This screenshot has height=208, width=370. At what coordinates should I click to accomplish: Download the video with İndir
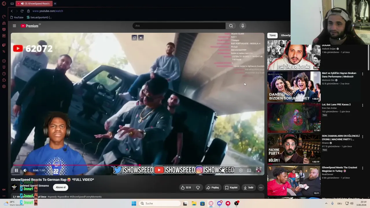pyautogui.click(x=248, y=187)
